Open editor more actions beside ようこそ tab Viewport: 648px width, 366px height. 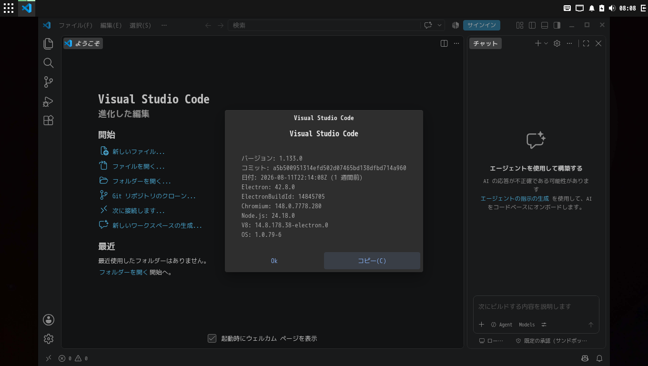(456, 43)
